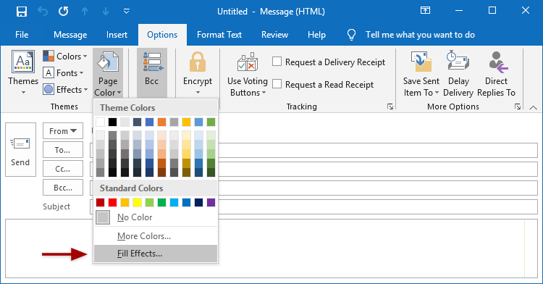
Task: Pick the gold theme color swatch
Action: [x=186, y=122]
